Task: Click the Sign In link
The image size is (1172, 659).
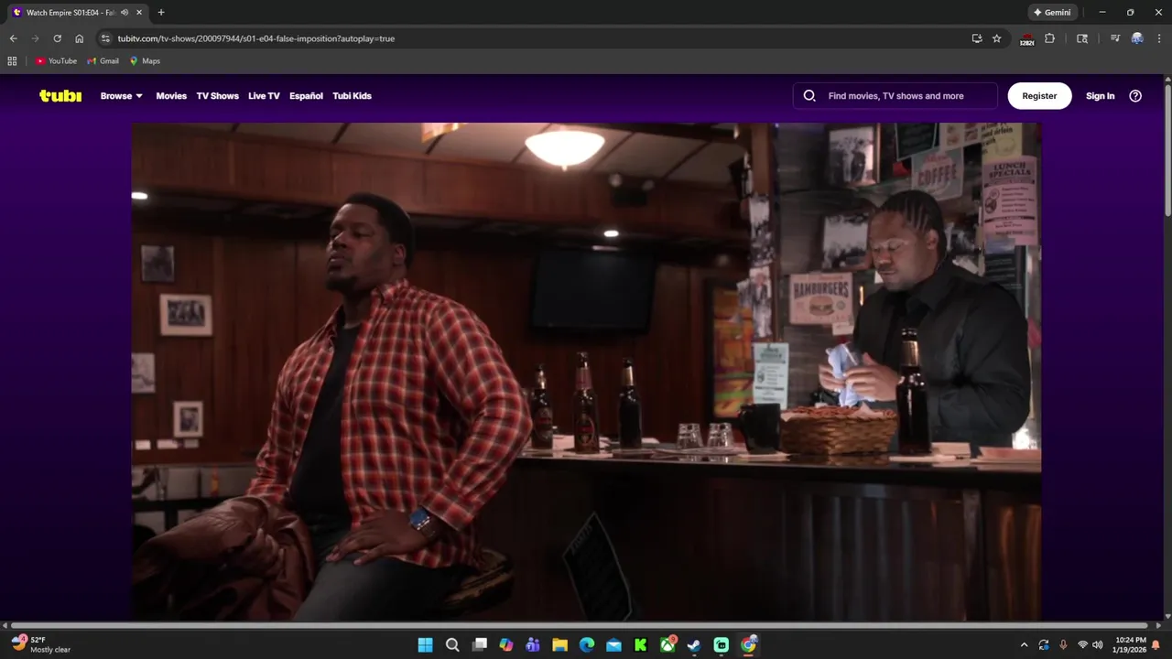Action: click(1100, 95)
